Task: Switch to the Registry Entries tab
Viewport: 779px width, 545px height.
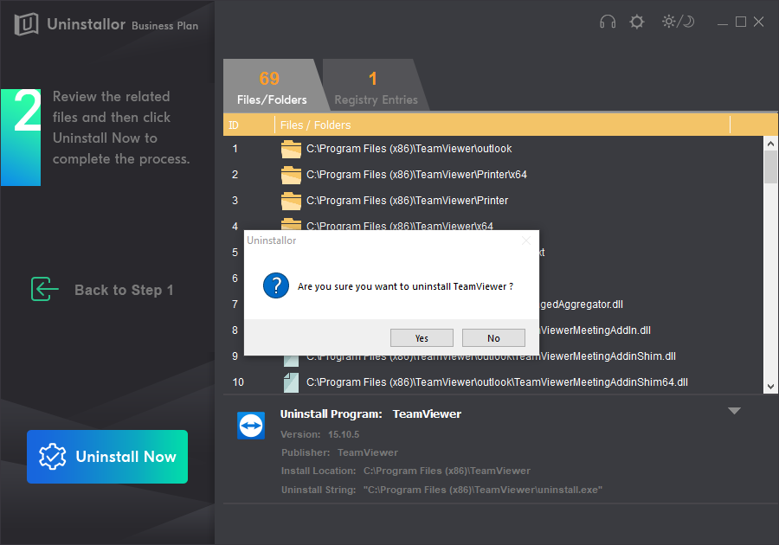Action: (377, 85)
